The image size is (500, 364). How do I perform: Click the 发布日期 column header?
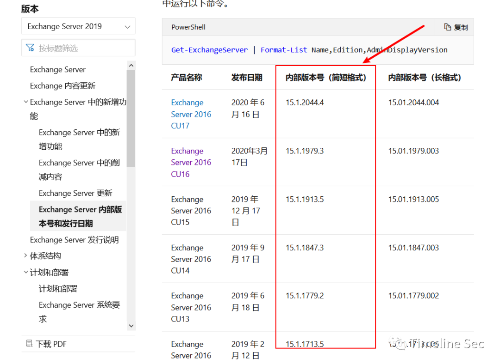[247, 77]
